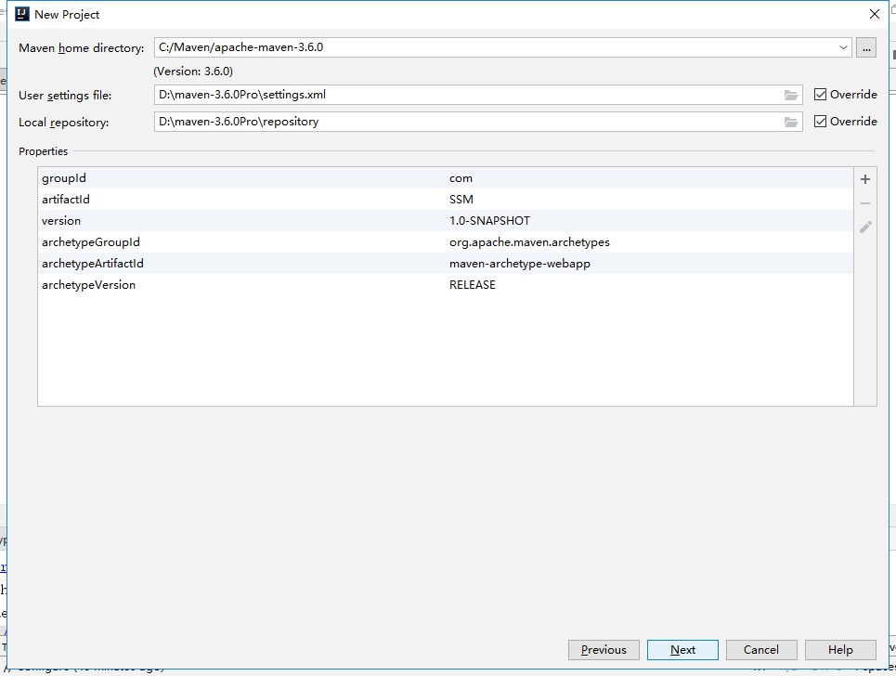Select the artifactId property row

[x=445, y=200]
